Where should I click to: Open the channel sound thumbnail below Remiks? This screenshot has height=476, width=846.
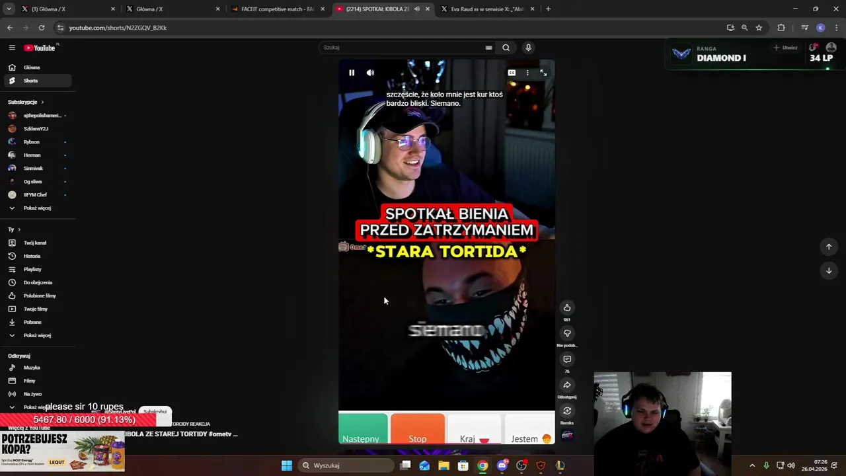click(x=567, y=434)
